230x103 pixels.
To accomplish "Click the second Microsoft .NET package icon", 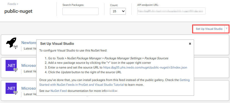I will (11, 88).
